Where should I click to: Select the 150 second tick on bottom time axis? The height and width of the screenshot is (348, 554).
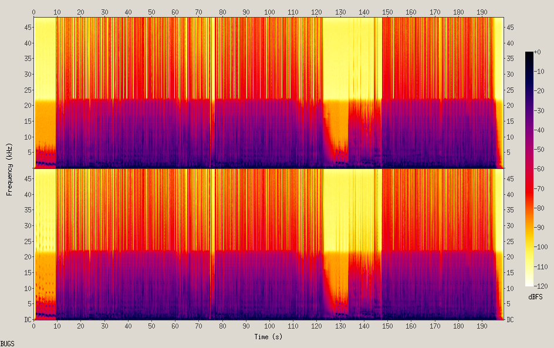coord(387,326)
